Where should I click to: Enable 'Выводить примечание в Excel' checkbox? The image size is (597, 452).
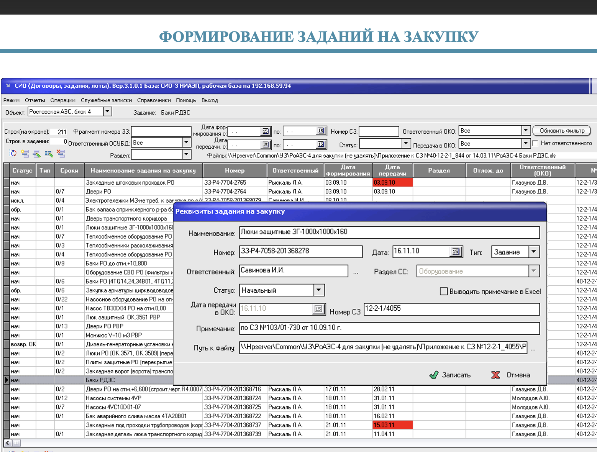[444, 292]
